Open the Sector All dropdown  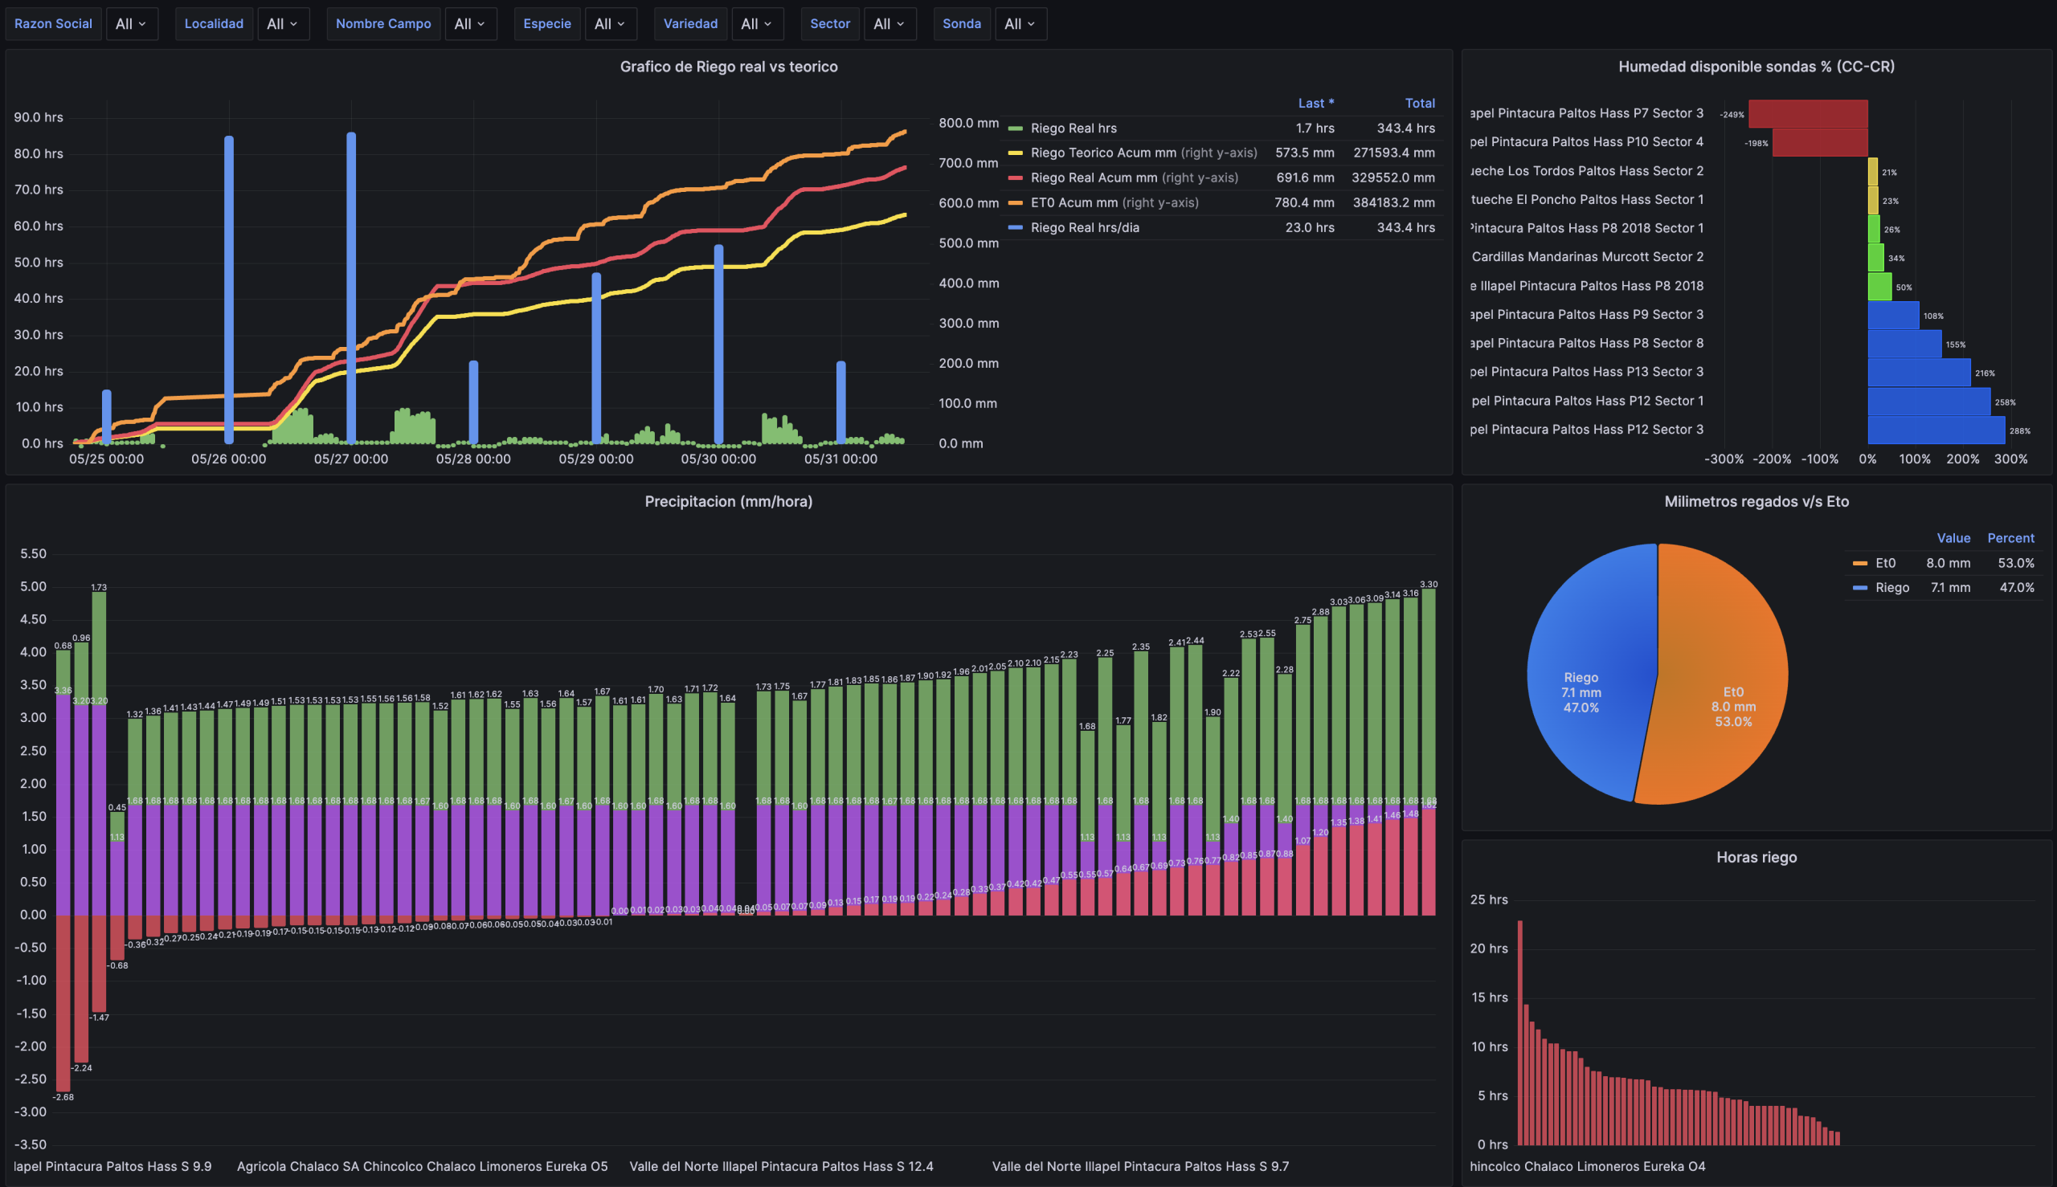click(888, 23)
